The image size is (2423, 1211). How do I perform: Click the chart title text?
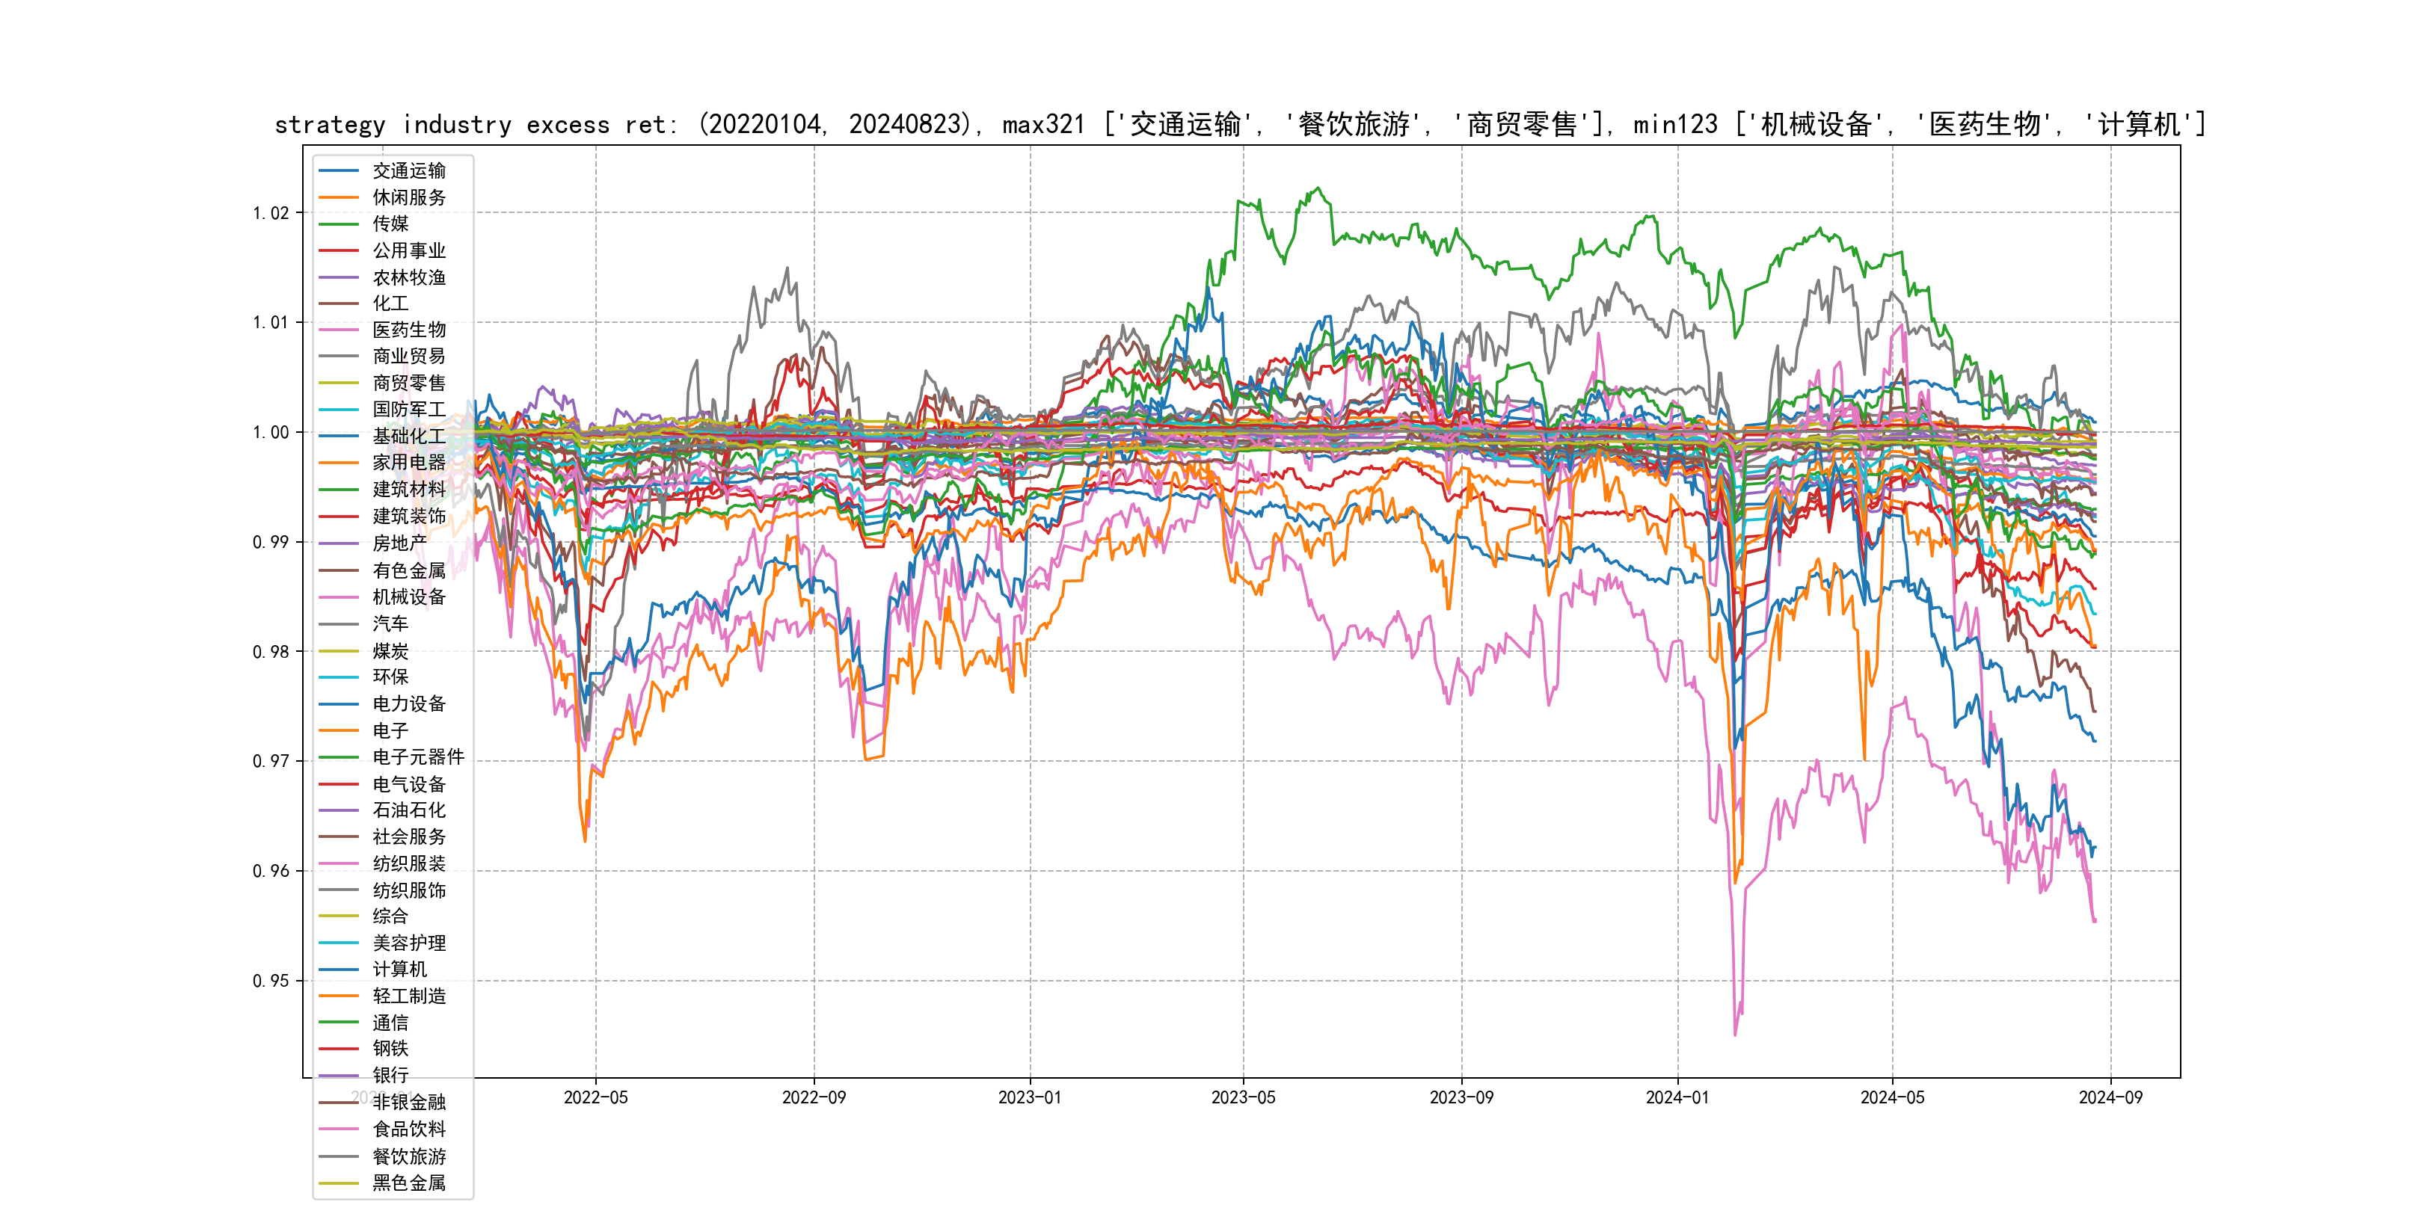(1240, 124)
